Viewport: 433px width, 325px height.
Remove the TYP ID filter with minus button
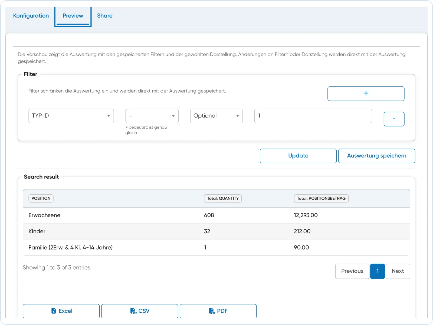pyautogui.click(x=394, y=119)
